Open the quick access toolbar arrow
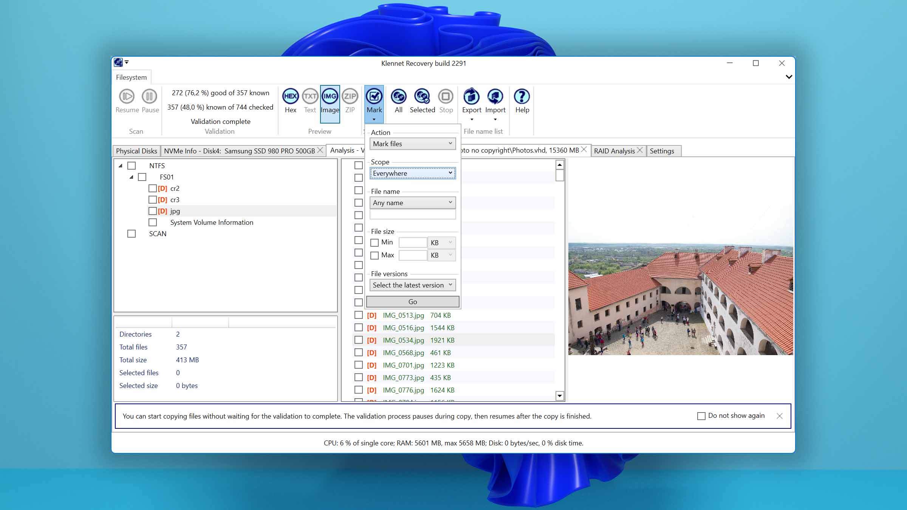The image size is (907, 510). pyautogui.click(x=127, y=62)
